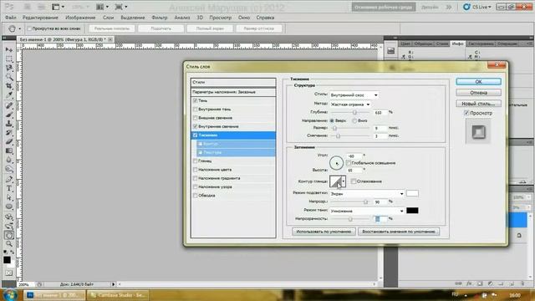Viewport: 535px width, 301px height.
Task: Click the Новый стиль... button
Action: [478, 104]
